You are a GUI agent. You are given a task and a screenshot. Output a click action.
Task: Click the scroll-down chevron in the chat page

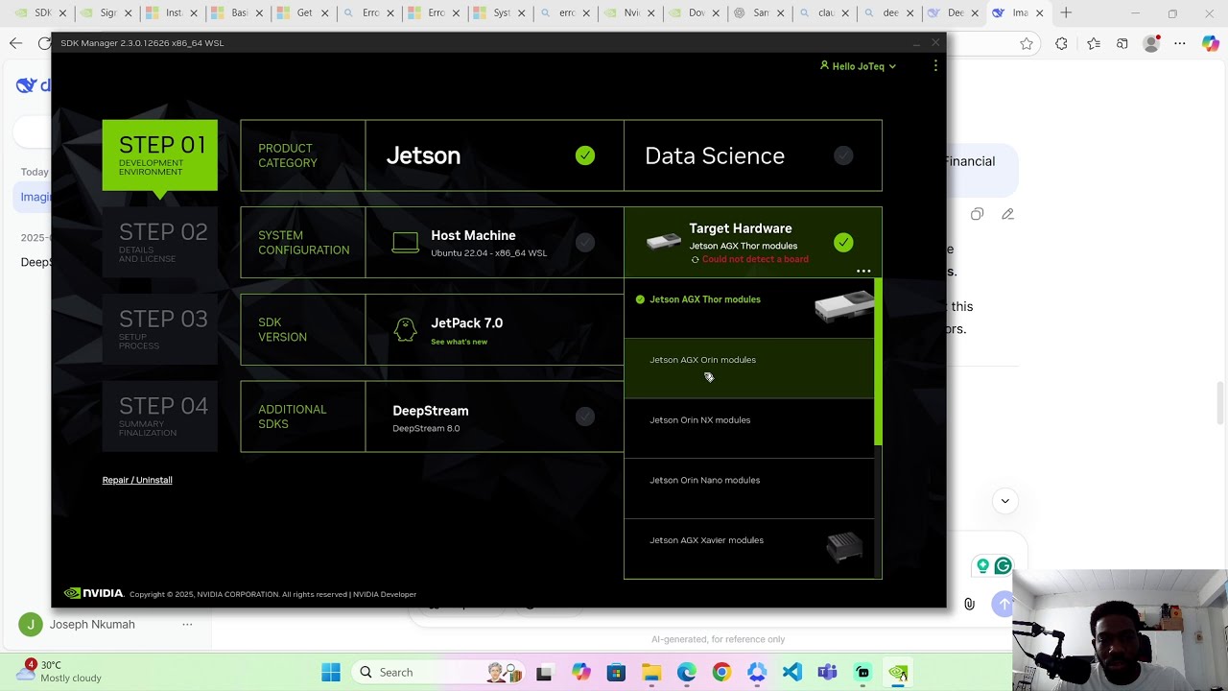(1005, 501)
